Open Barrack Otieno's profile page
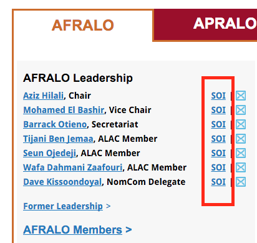 55,124
